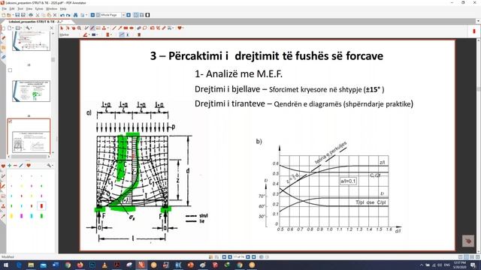Switch to the Leksioni_prezantim STRUT & TIE document tab
The image size is (481, 270).
pos(35,22)
